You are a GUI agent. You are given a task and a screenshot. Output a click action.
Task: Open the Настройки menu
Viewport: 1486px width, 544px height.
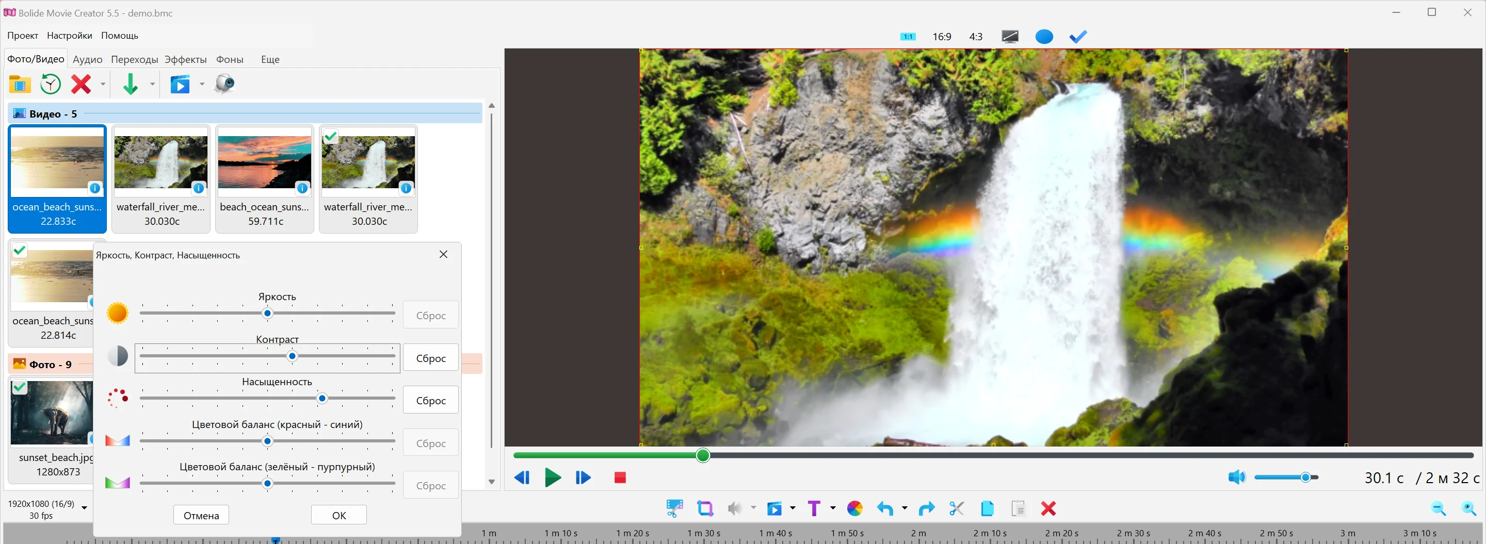coord(69,36)
